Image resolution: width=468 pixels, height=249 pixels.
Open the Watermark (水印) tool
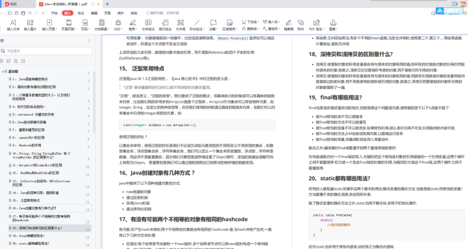coord(118,25)
